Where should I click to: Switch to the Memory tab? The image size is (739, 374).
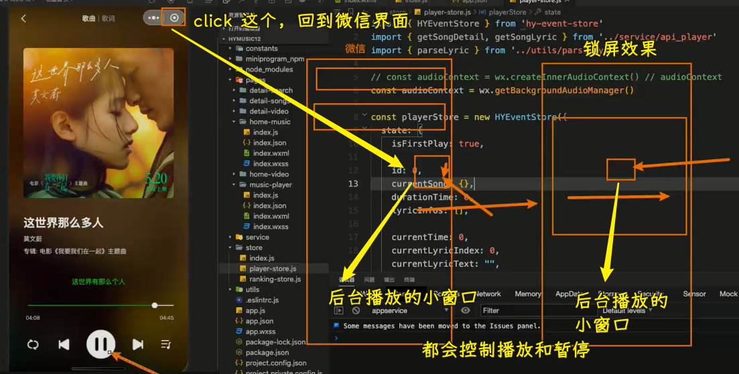(x=527, y=294)
